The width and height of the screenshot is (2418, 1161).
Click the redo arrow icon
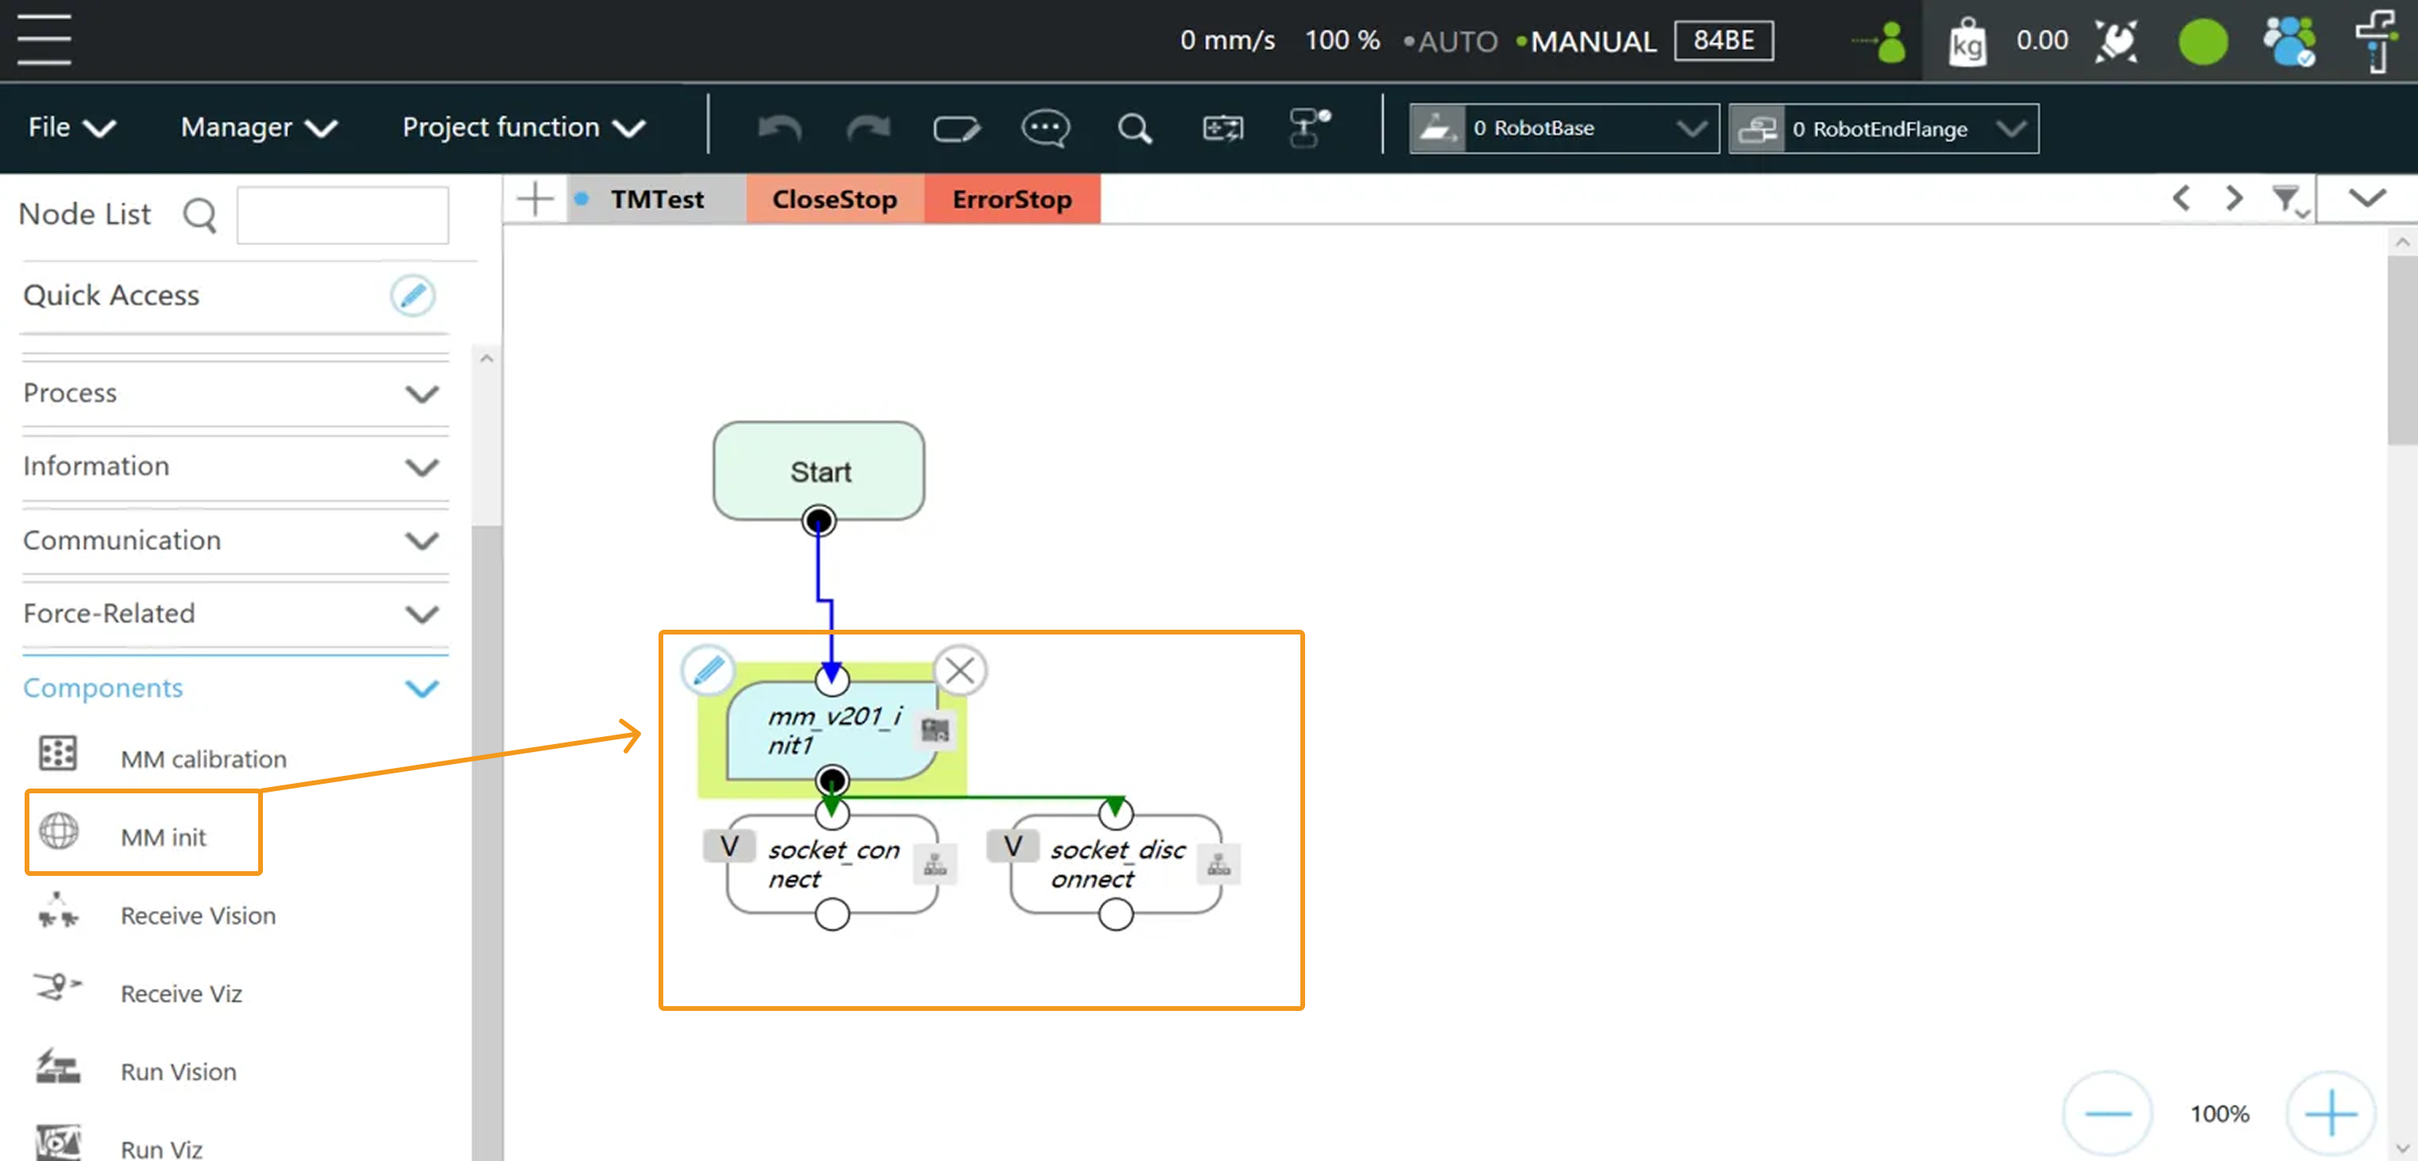point(868,128)
